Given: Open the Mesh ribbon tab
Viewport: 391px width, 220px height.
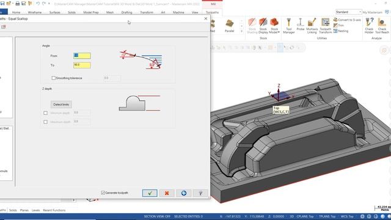Looking at the screenshot, I should click(x=110, y=12).
